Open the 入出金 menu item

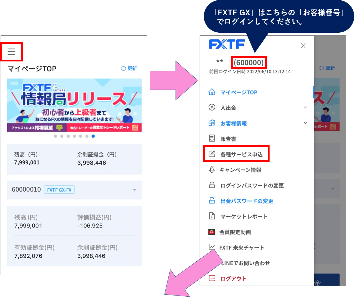[228, 108]
